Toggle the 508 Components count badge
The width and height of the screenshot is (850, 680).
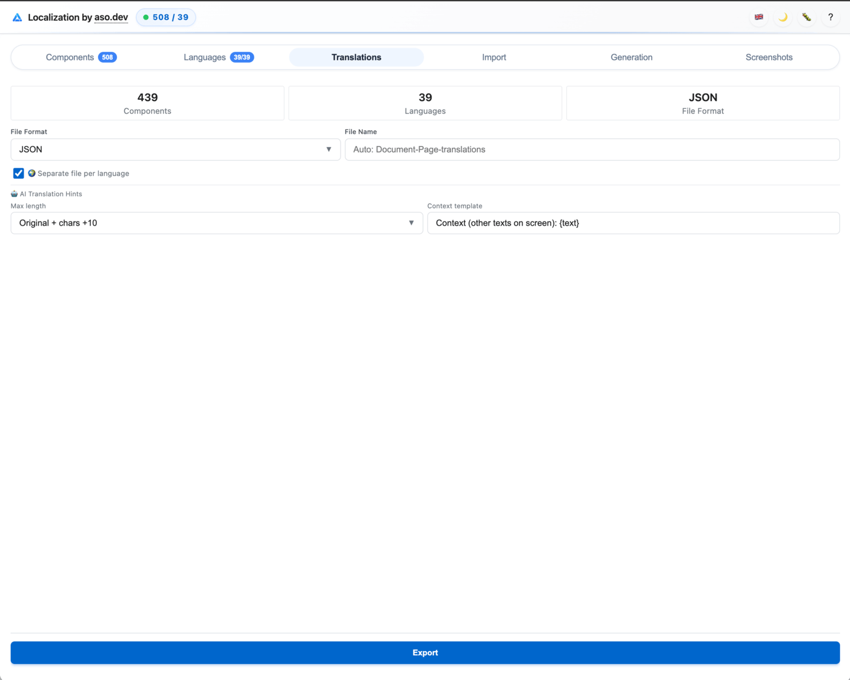107,57
